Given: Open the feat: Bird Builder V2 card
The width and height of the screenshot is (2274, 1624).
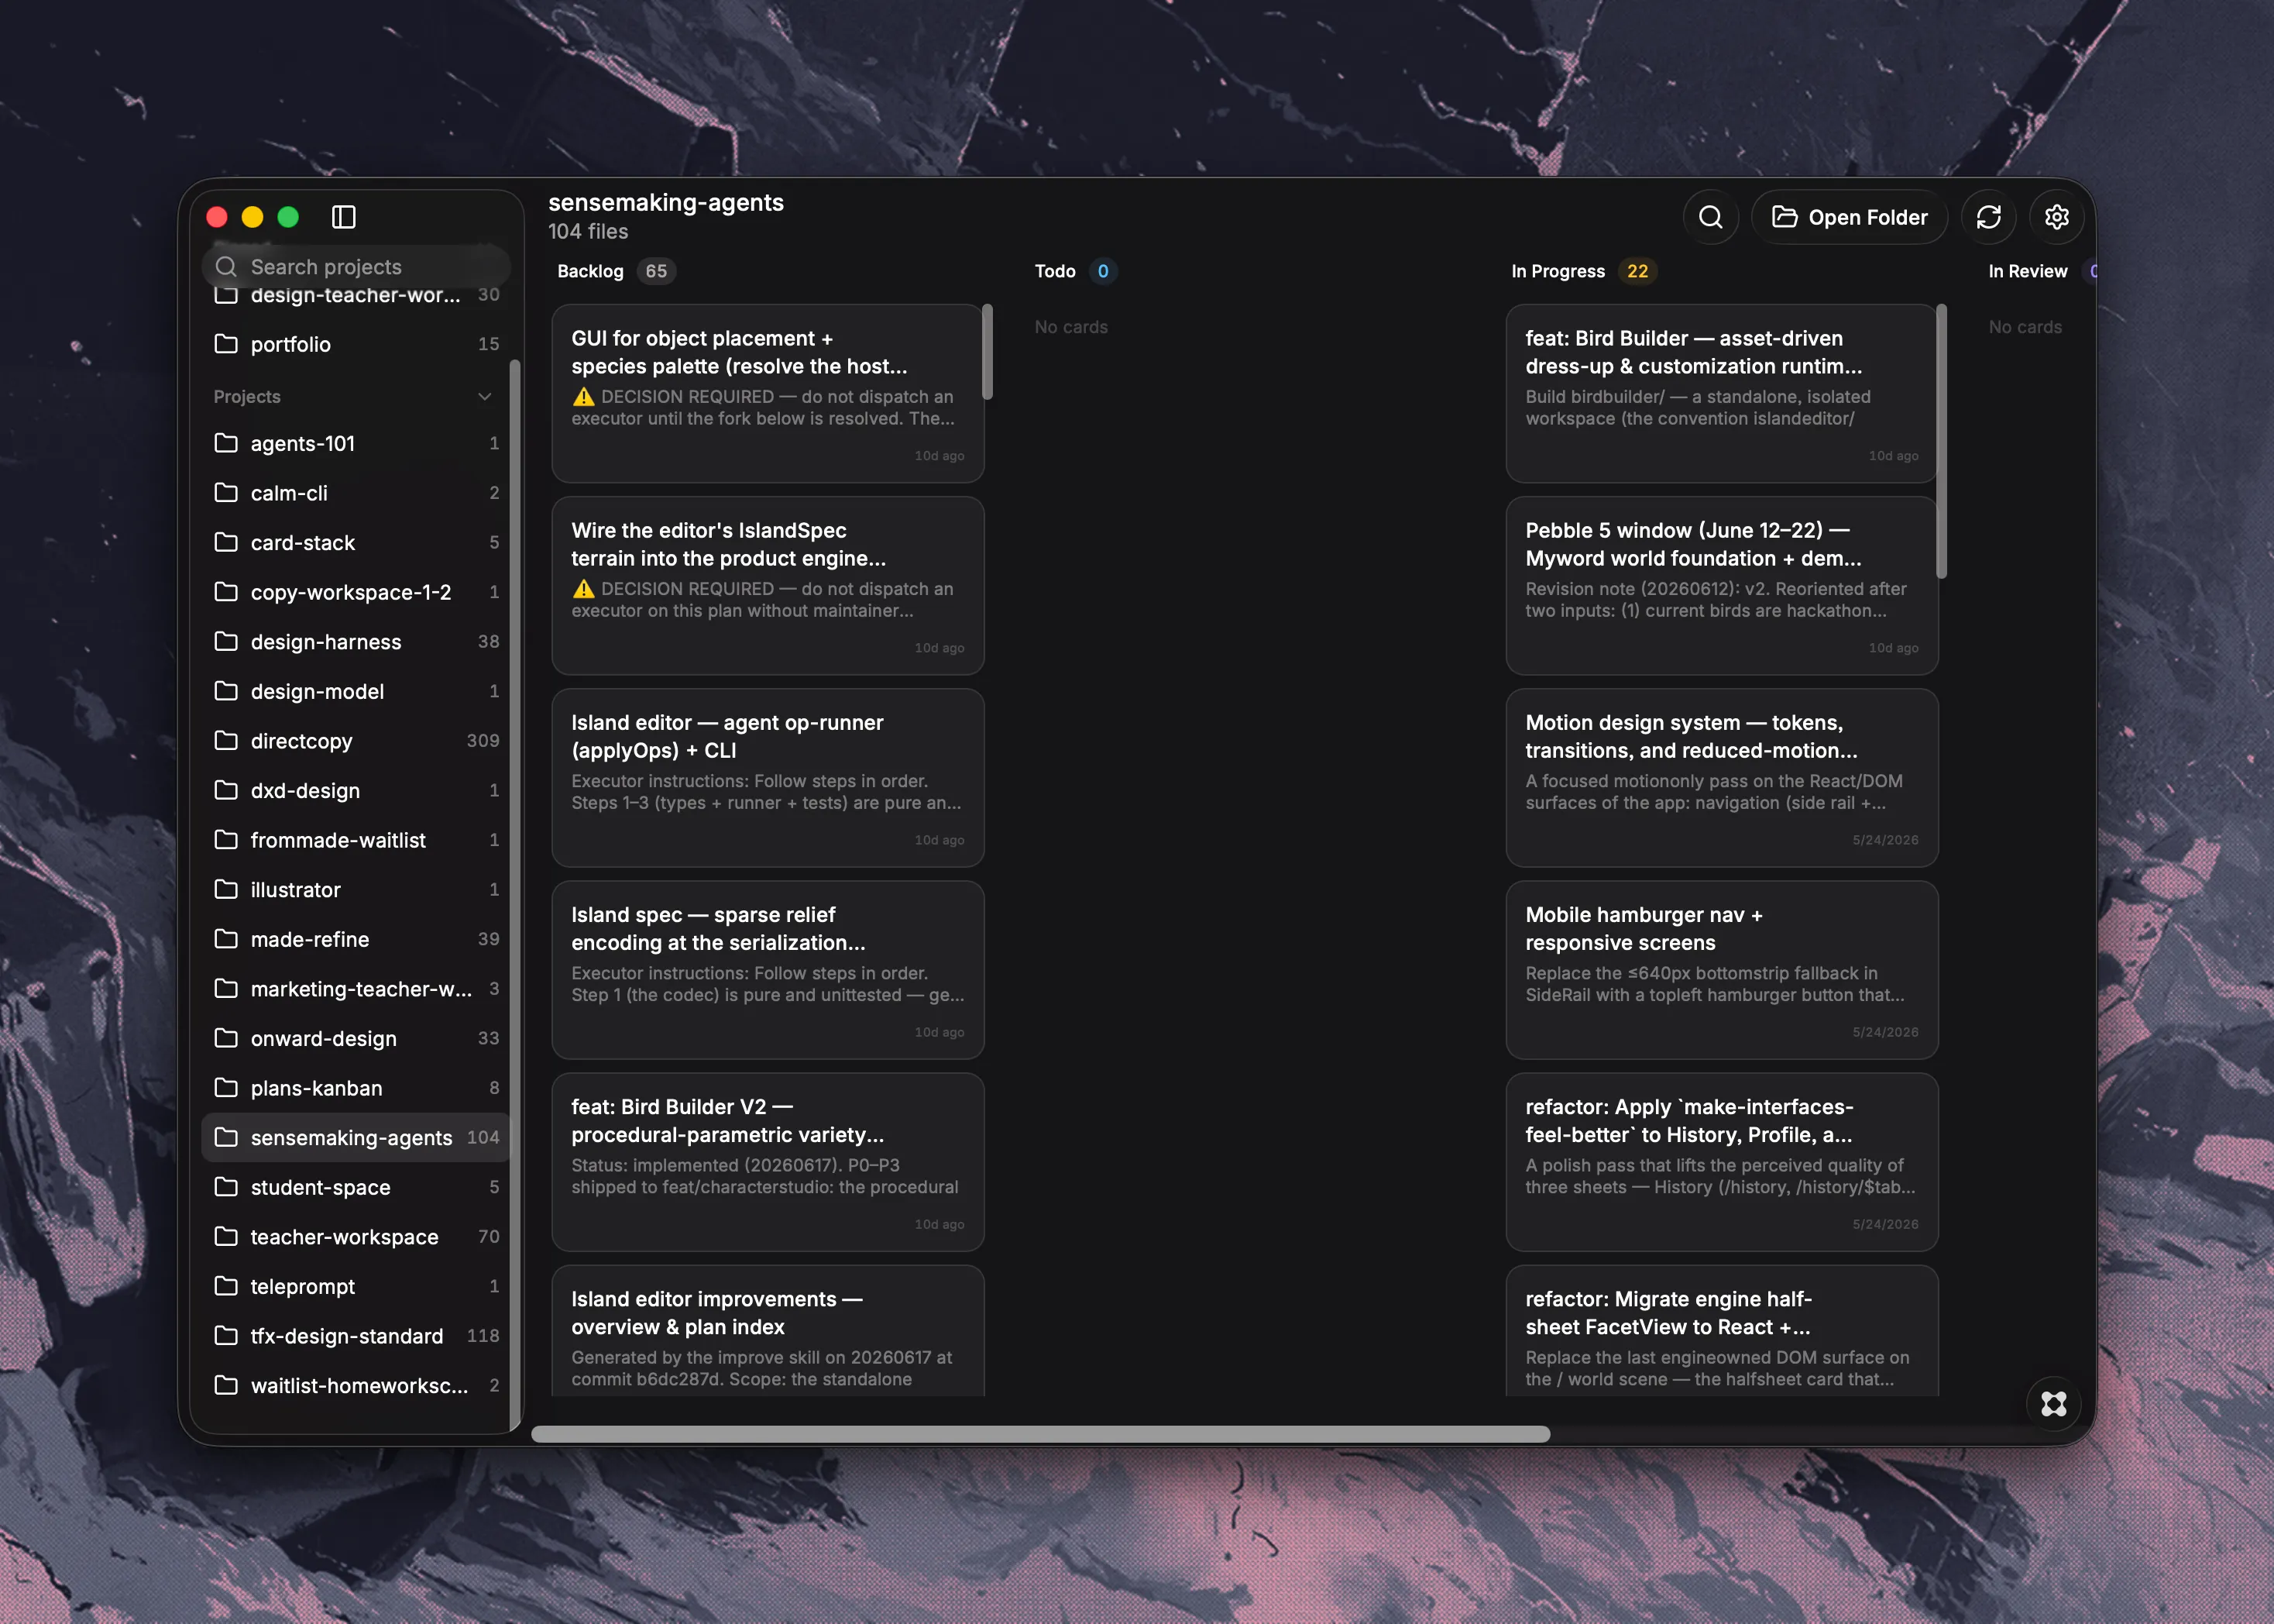Looking at the screenshot, I should tap(768, 1162).
